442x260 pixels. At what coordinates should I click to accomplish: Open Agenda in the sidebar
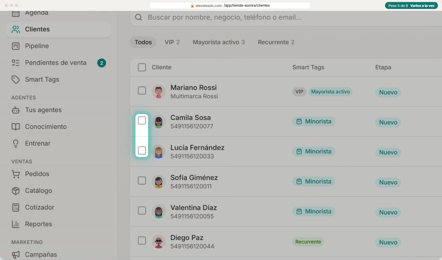(x=59, y=13)
